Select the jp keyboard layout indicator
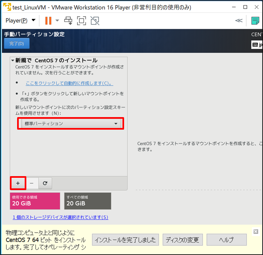The width and height of the screenshot is (263, 255). (257, 45)
